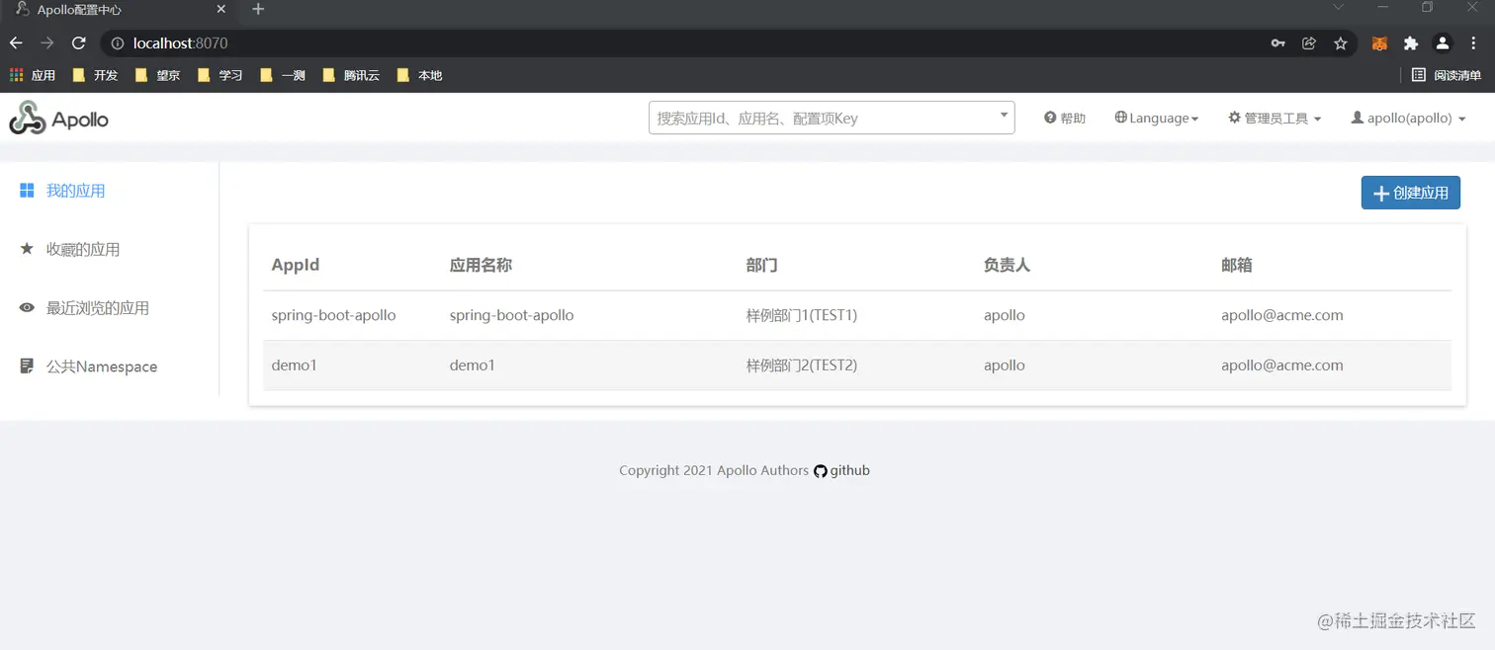The height and width of the screenshot is (650, 1495).
Task: Open the Language dropdown
Action: coord(1157,118)
